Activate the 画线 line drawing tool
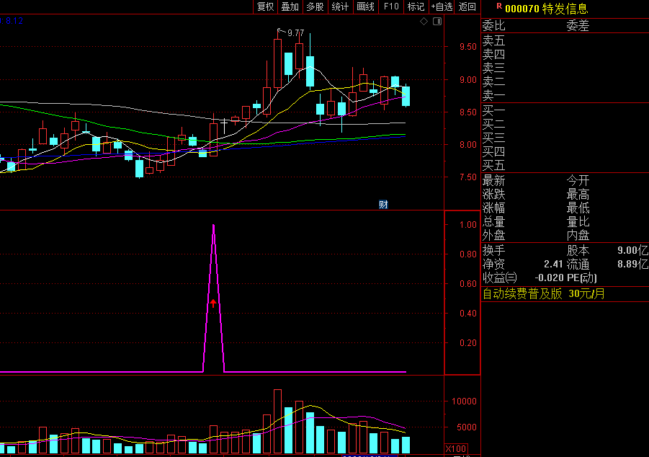This screenshot has height=457, width=649. click(x=366, y=6)
